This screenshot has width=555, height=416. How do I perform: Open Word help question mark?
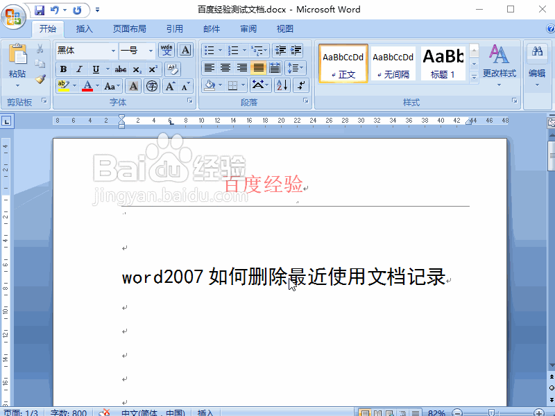pos(551,28)
